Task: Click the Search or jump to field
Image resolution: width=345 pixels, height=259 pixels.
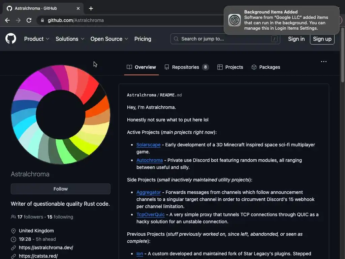Action: pyautogui.click(x=225, y=39)
